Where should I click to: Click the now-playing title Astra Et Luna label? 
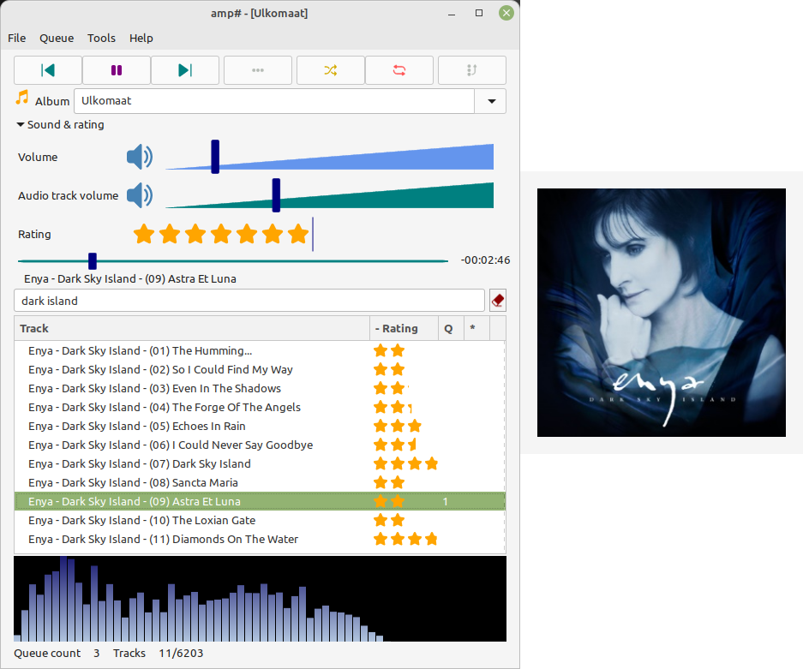[x=130, y=279]
